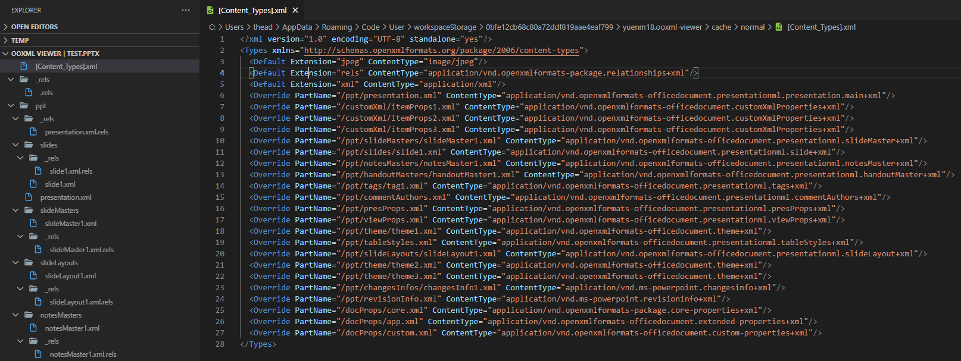
Task: Click the notesMasters folder icon
Action: coord(29,315)
